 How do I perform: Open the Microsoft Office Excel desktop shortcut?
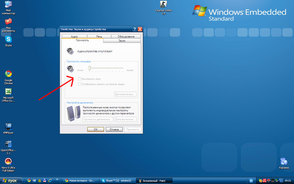(8, 95)
